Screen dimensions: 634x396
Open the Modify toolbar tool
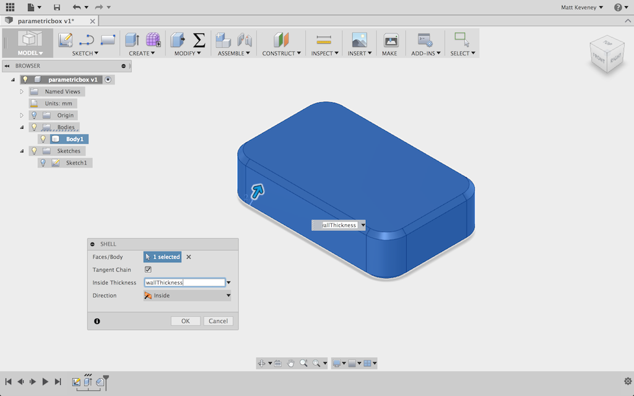[178, 38]
